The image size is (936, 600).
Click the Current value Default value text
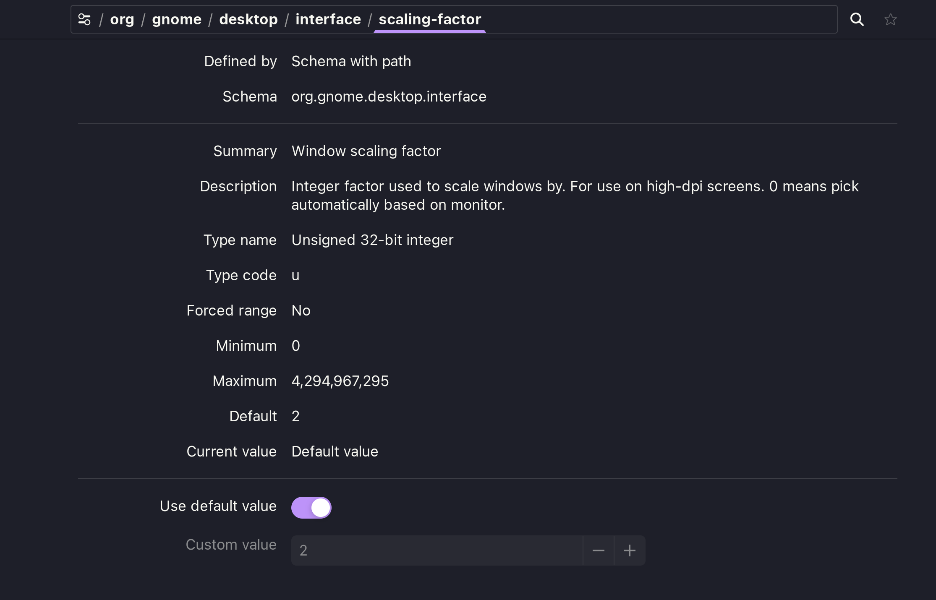pyautogui.click(x=335, y=451)
